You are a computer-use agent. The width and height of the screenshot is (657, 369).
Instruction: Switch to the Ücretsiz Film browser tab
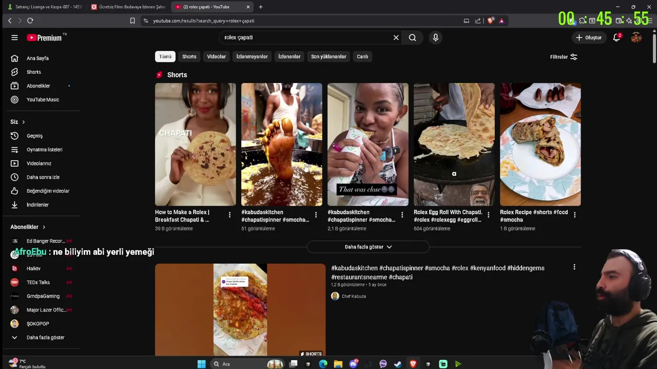(128, 7)
